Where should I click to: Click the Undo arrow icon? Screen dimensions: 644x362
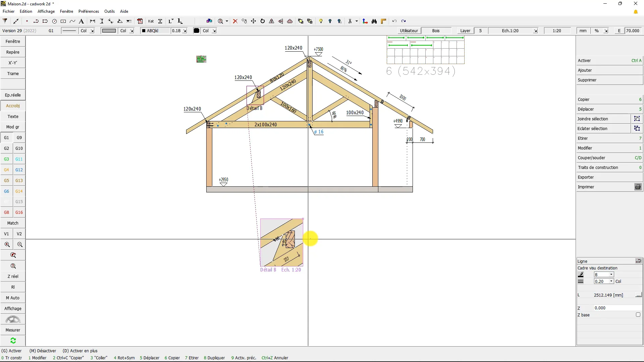(395, 21)
